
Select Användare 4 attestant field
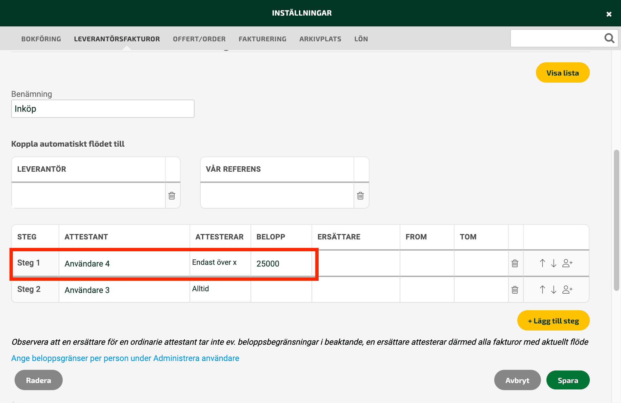124,263
